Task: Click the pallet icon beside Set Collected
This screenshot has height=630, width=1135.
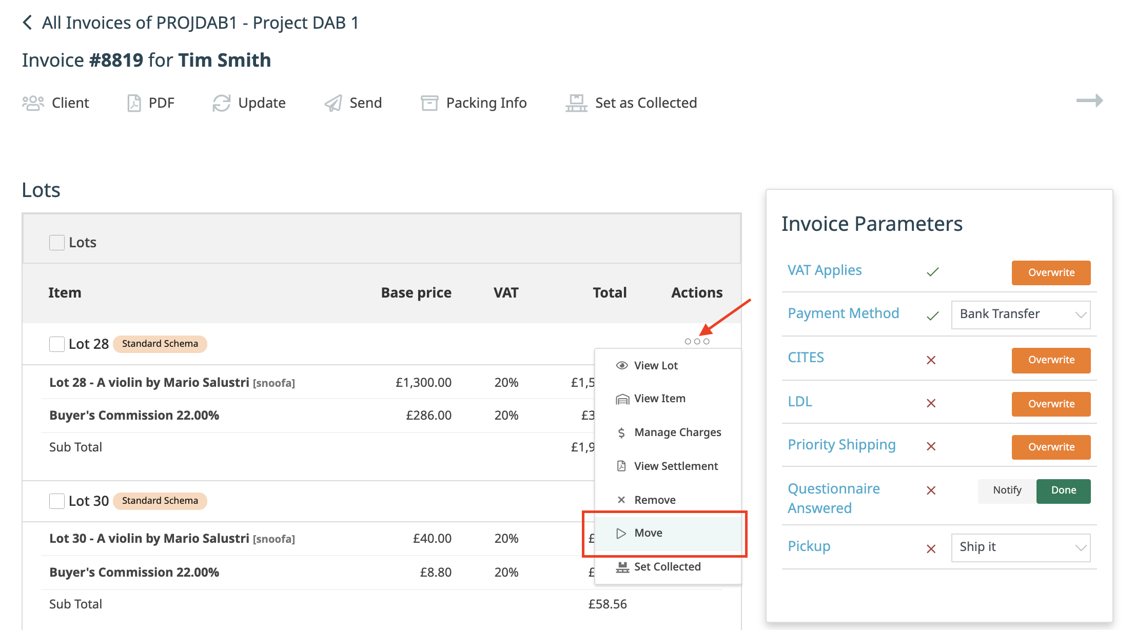Action: point(622,567)
